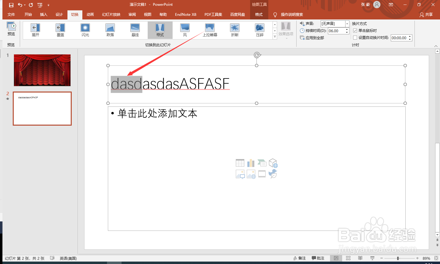The image size is (440, 264).
Task: Apply the 闪光 (Flash) transition
Action: 85,30
